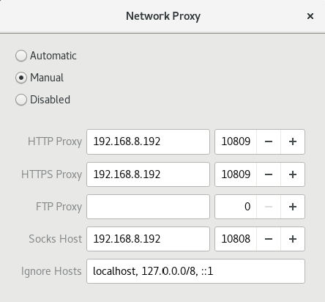Viewport: 325px width, 302px height.
Task: Click the HTTPS Proxy port number field
Action: pyautogui.click(x=236, y=174)
